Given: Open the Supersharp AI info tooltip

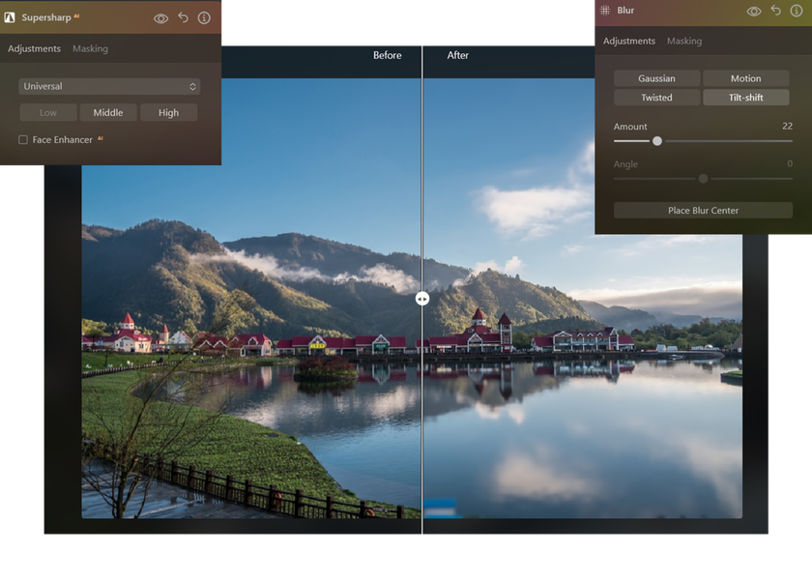Looking at the screenshot, I should pos(203,16).
